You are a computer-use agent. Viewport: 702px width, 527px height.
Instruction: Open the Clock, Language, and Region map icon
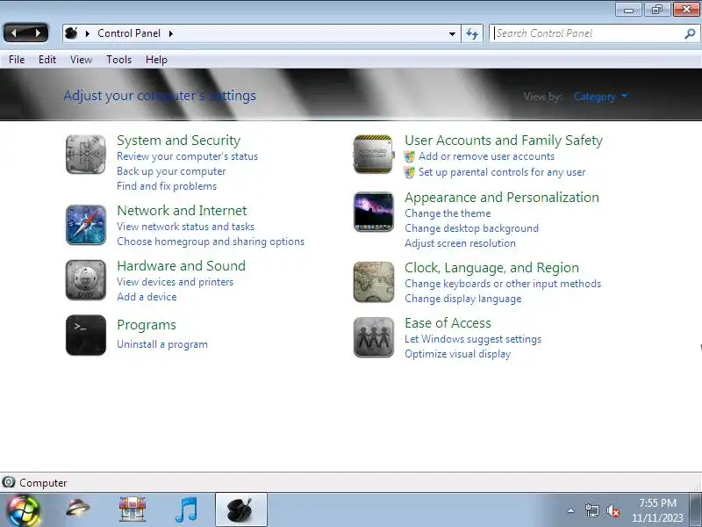click(374, 282)
